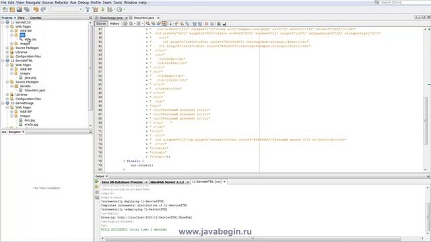The image size is (431, 242).
Task: Select ShowHtml.java in the project tree
Action: [34, 90]
